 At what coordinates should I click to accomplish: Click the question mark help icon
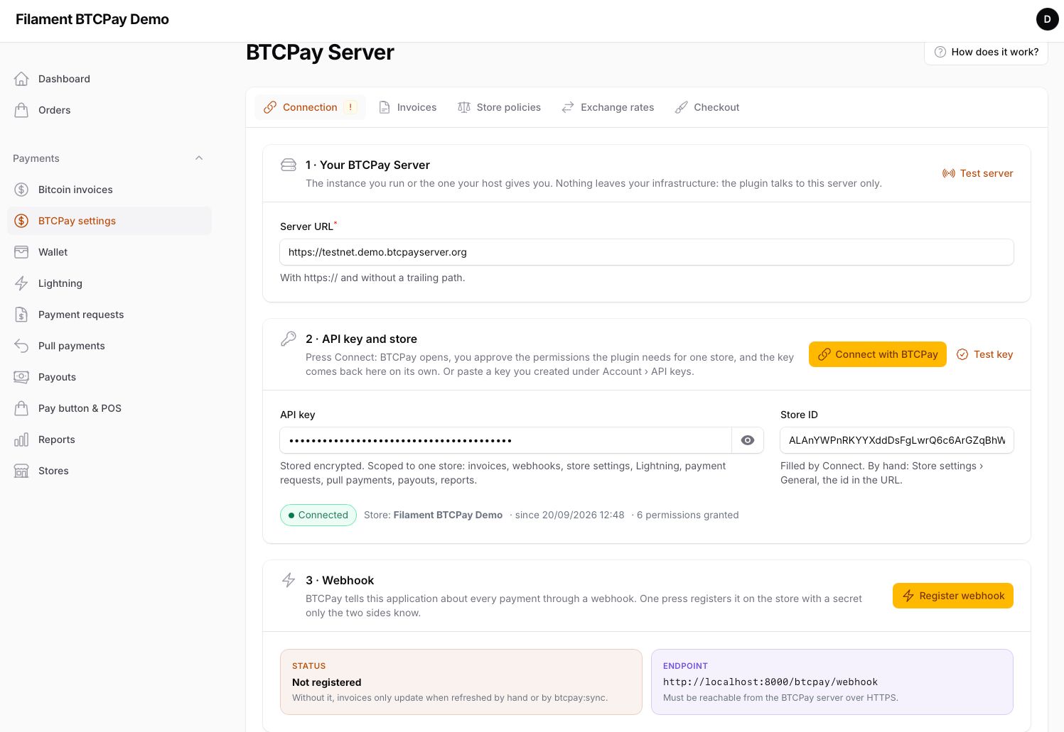pos(940,52)
